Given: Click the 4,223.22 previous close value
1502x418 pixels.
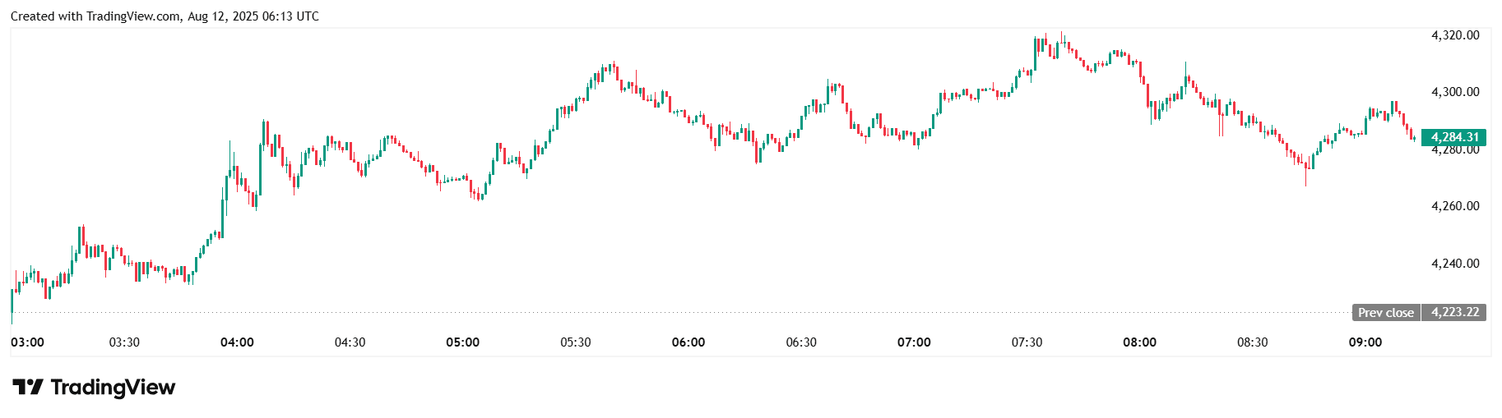Looking at the screenshot, I should pos(1454,312).
